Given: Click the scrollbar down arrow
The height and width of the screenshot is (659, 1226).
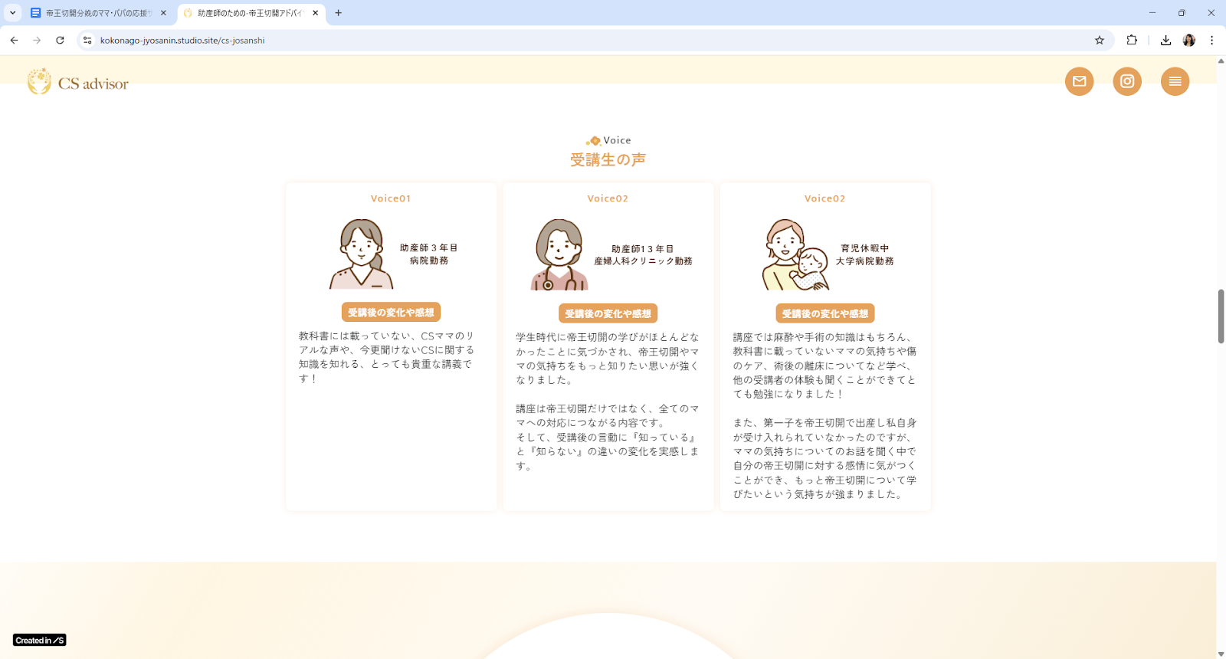Looking at the screenshot, I should tap(1221, 654).
